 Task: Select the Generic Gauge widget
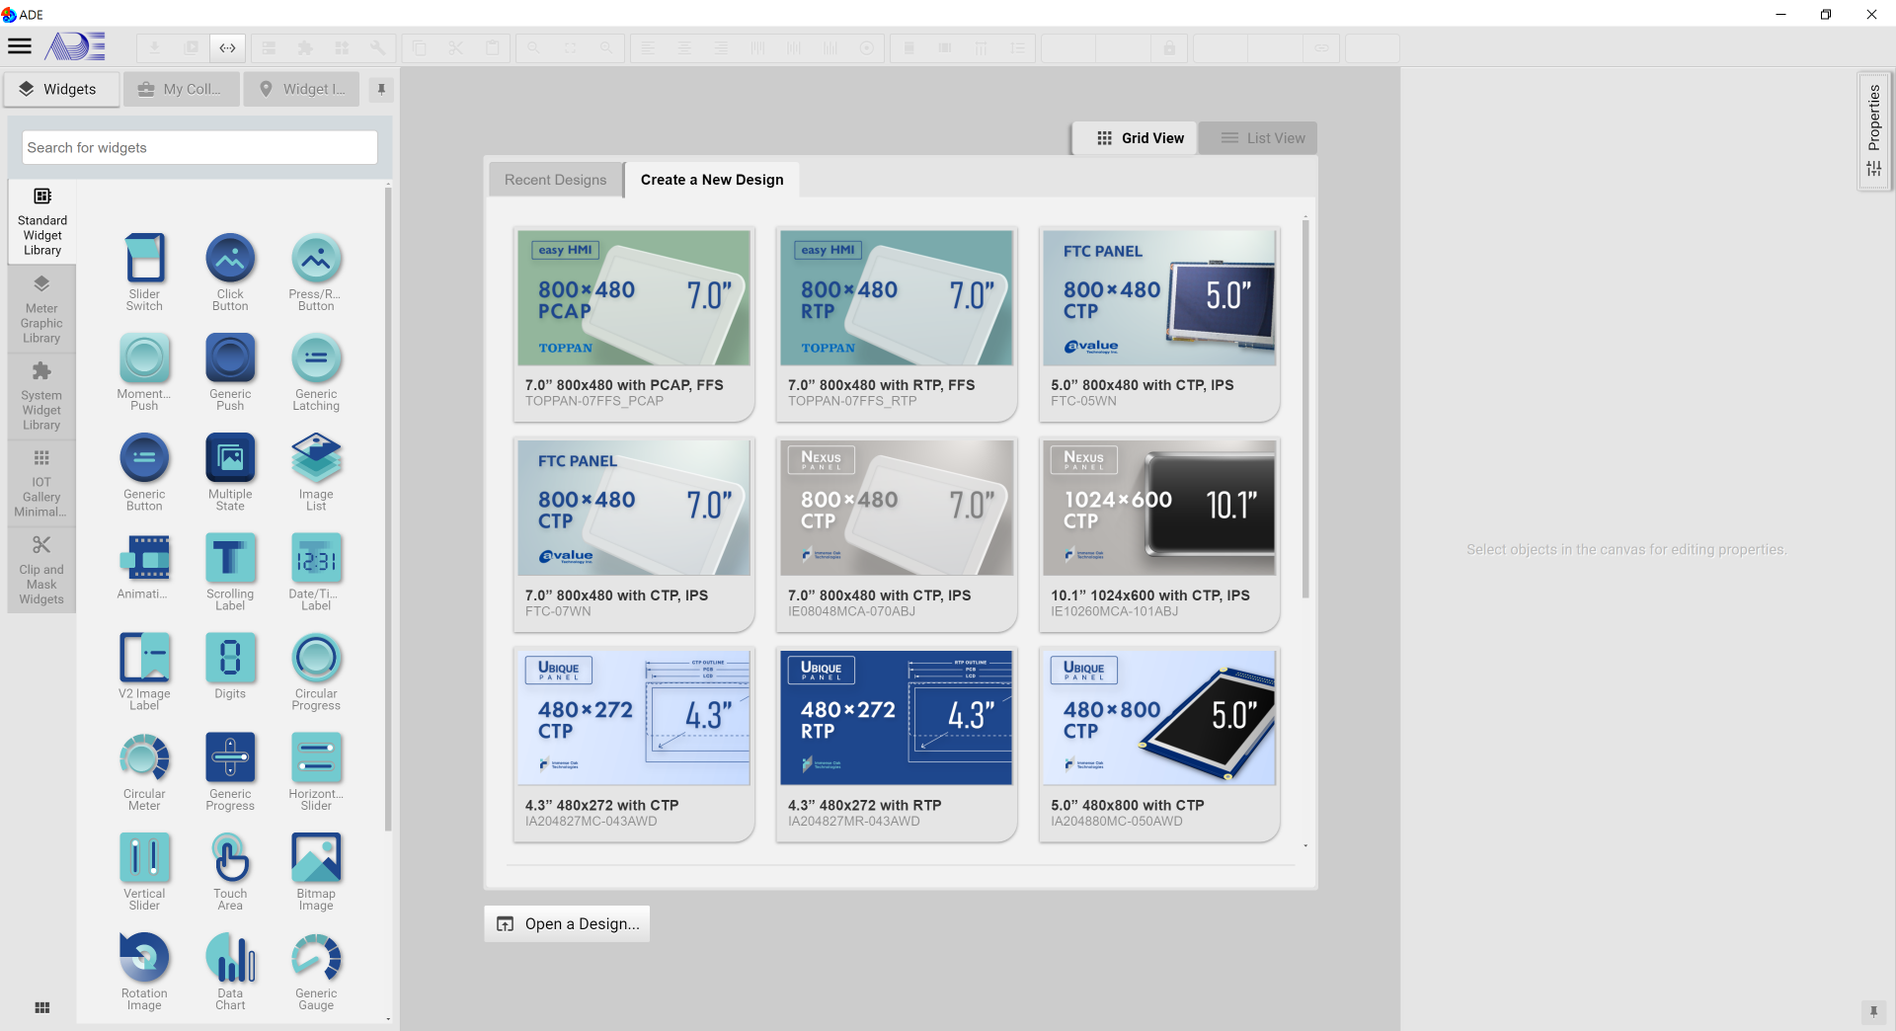[x=316, y=959]
